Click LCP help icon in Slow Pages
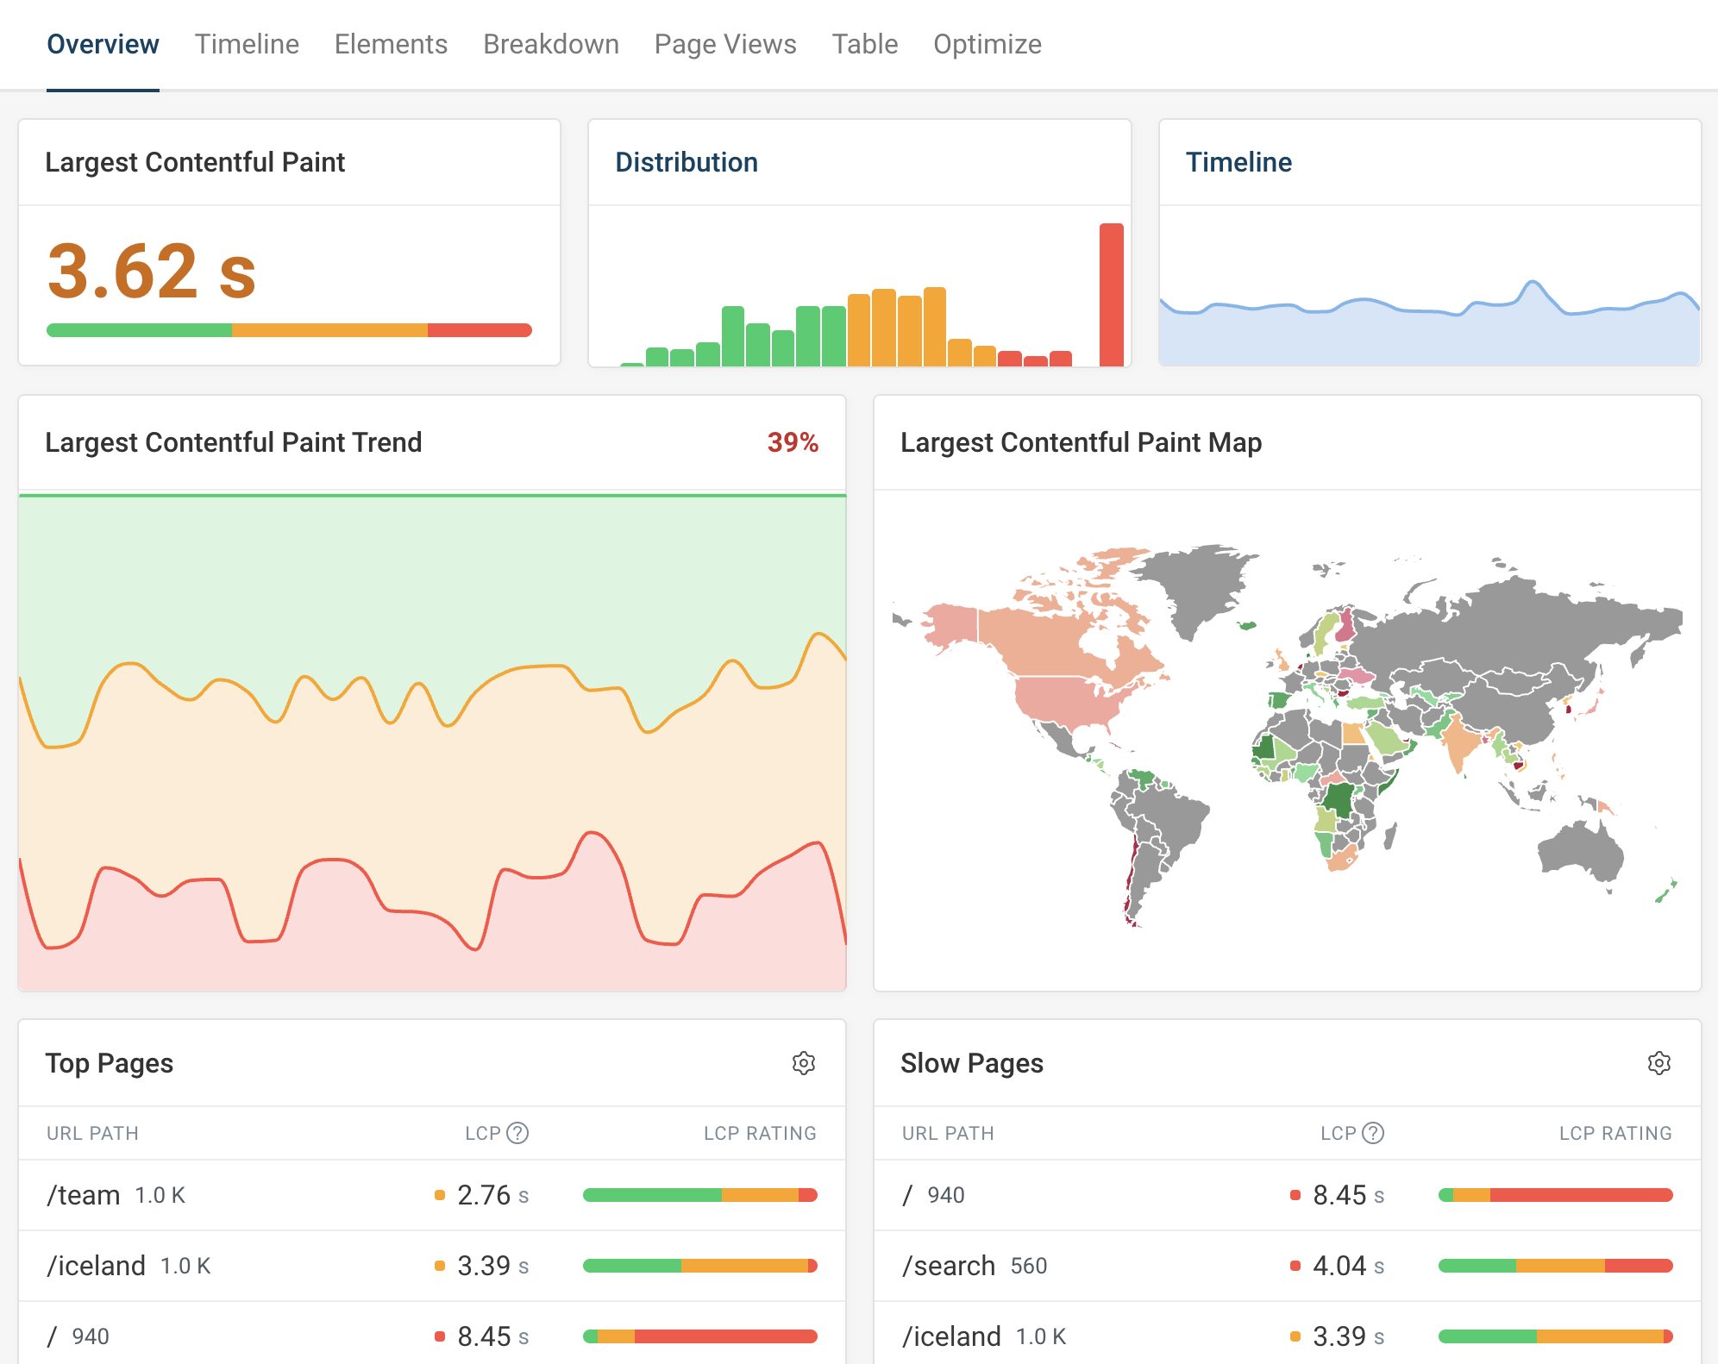The image size is (1718, 1364). coord(1373,1133)
